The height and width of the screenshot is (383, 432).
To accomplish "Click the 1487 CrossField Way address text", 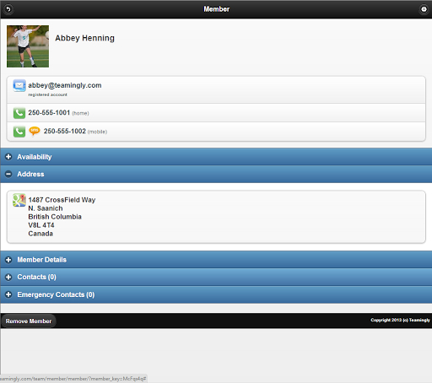I will click(x=62, y=200).
